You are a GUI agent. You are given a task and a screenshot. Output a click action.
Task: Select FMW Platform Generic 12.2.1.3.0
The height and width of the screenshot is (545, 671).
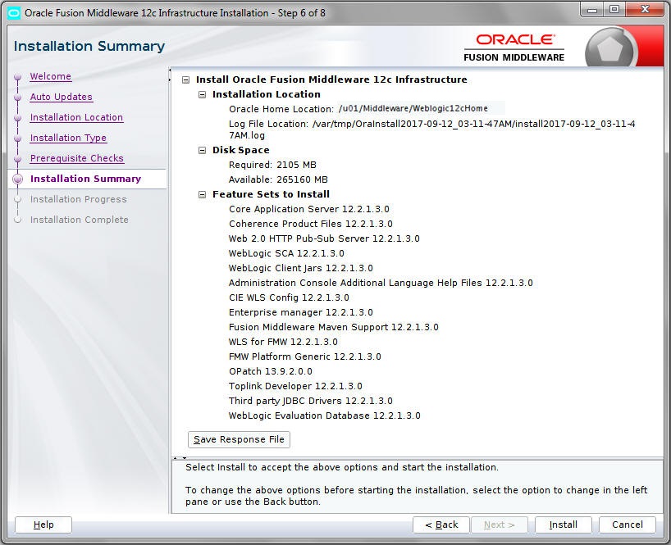point(304,357)
